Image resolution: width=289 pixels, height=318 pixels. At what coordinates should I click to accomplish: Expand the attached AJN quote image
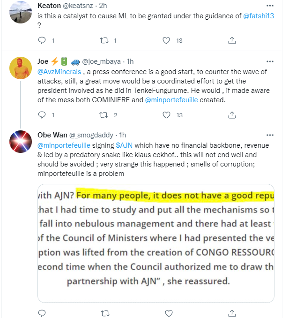pos(156,242)
